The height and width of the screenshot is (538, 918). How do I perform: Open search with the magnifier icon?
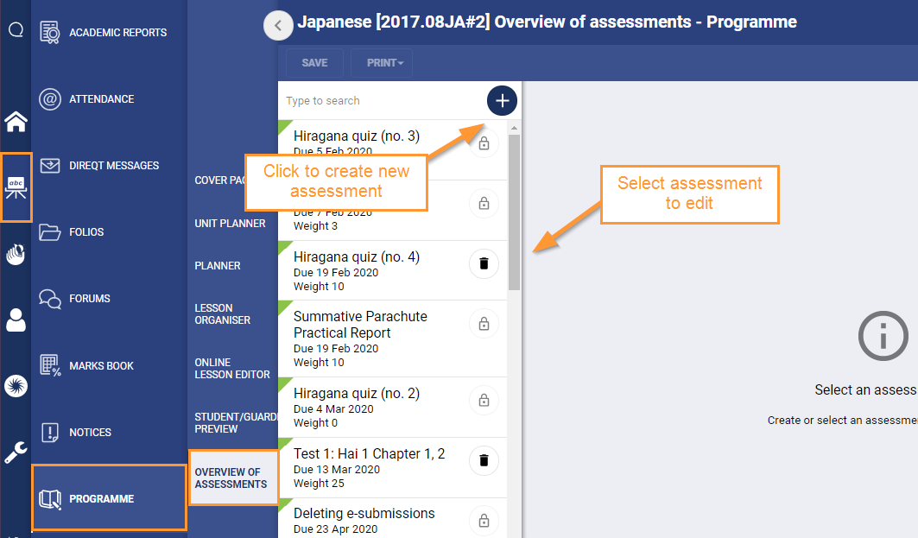tap(15, 28)
